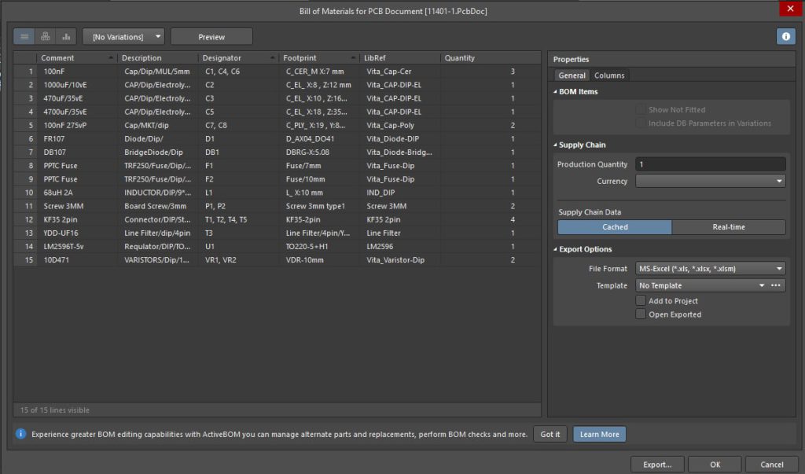Select the General tab
Image resolution: width=805 pixels, height=474 pixels.
click(x=572, y=75)
